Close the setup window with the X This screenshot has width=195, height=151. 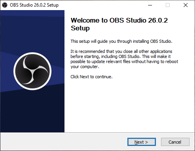click(186, 5)
